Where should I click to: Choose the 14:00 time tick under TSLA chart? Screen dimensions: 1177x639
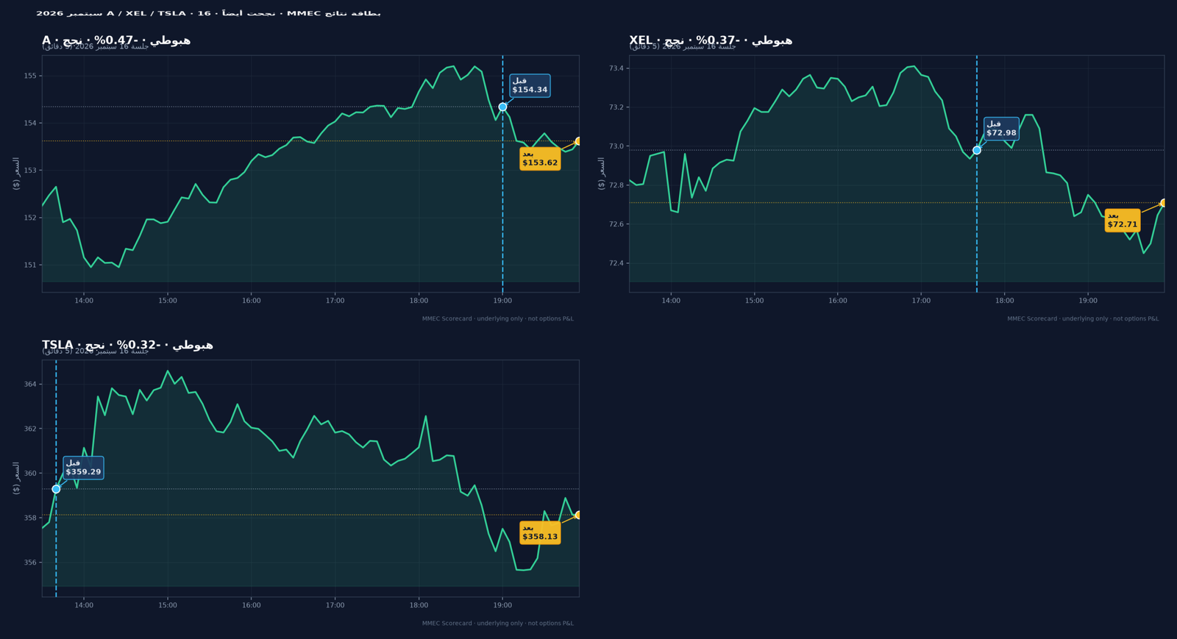point(84,605)
